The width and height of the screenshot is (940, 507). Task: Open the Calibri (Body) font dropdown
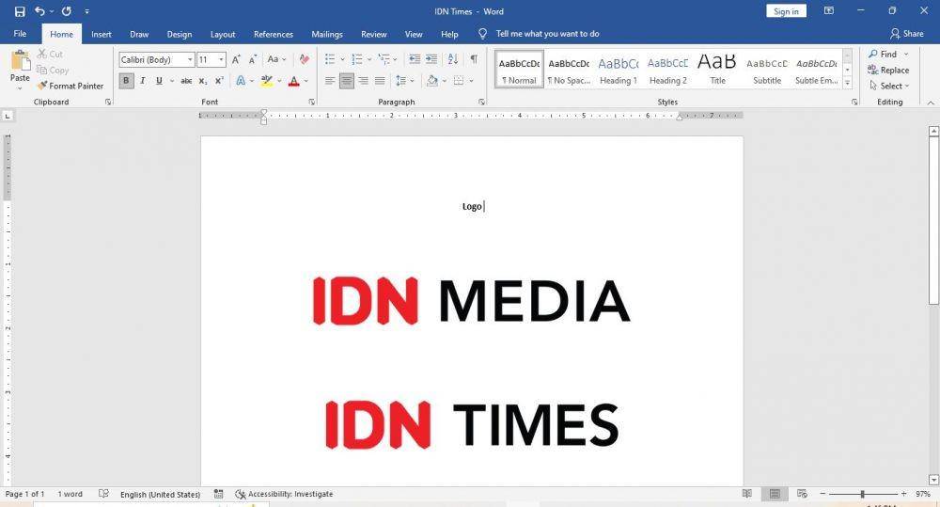(x=190, y=59)
